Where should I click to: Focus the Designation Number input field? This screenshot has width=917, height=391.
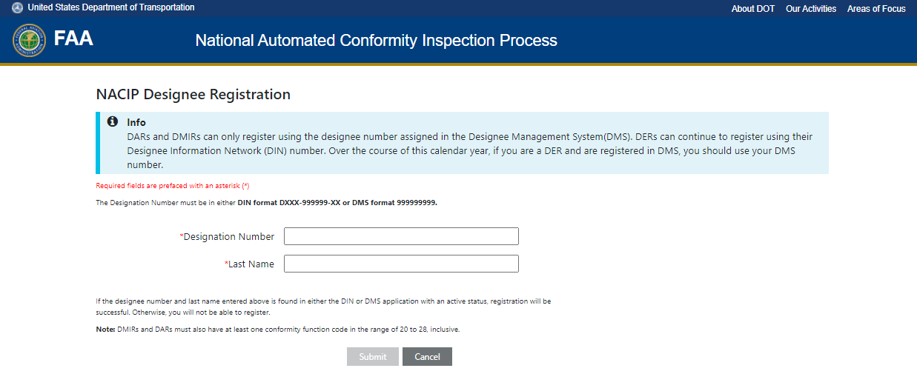coord(401,236)
